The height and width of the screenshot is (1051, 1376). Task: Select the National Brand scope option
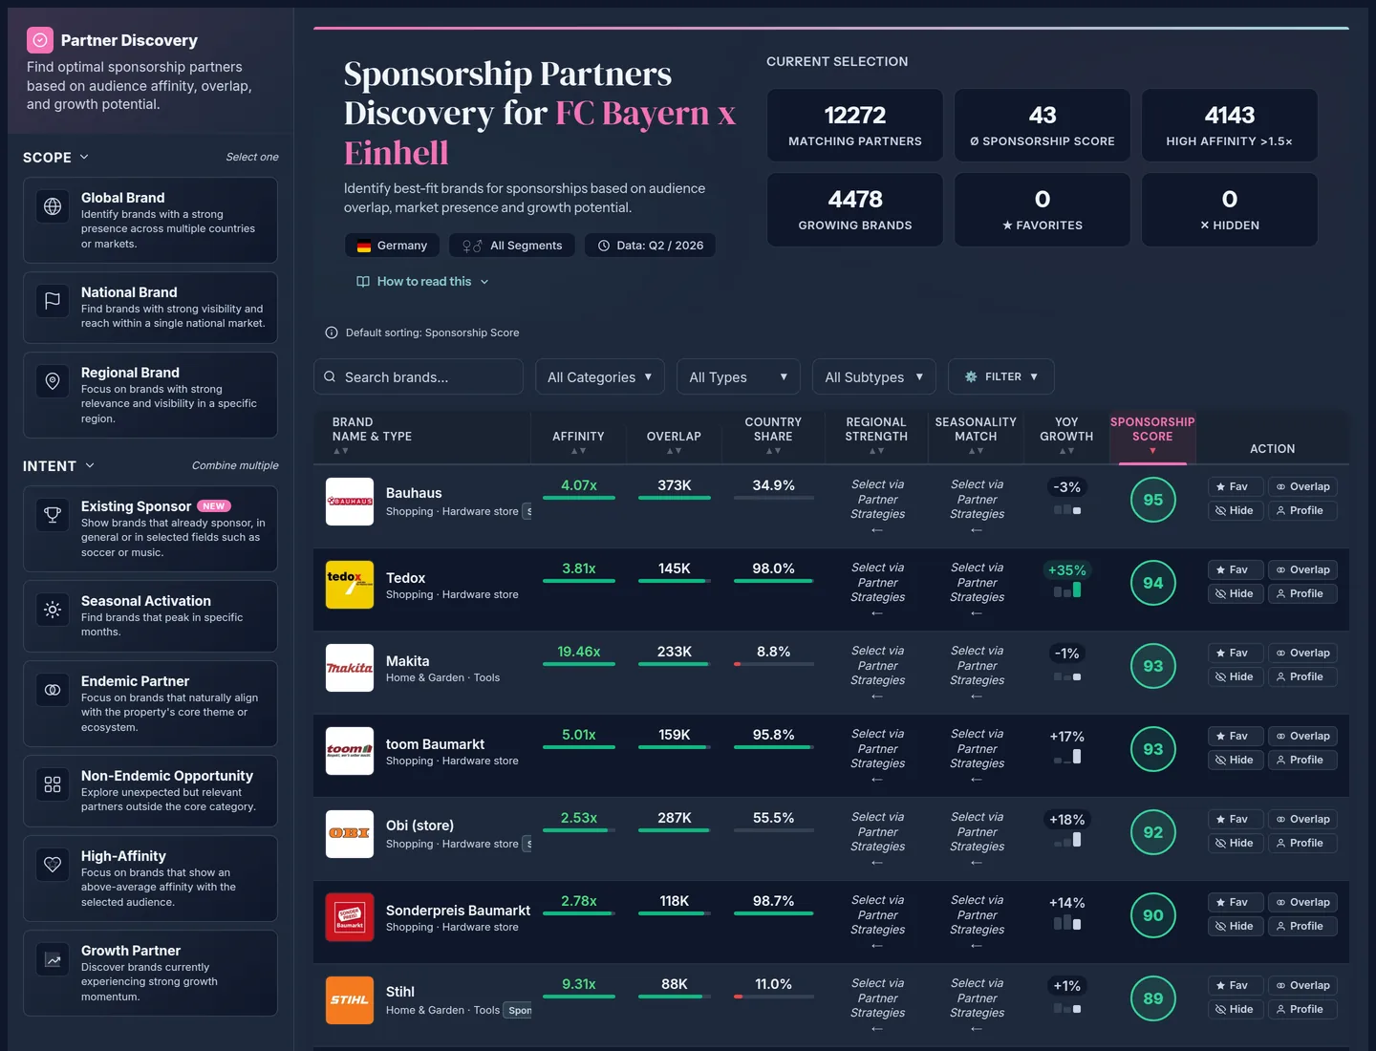click(150, 308)
